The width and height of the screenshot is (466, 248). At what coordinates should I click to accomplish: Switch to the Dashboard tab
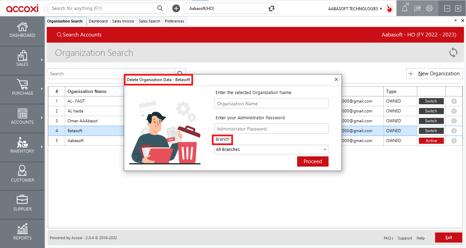98,21
